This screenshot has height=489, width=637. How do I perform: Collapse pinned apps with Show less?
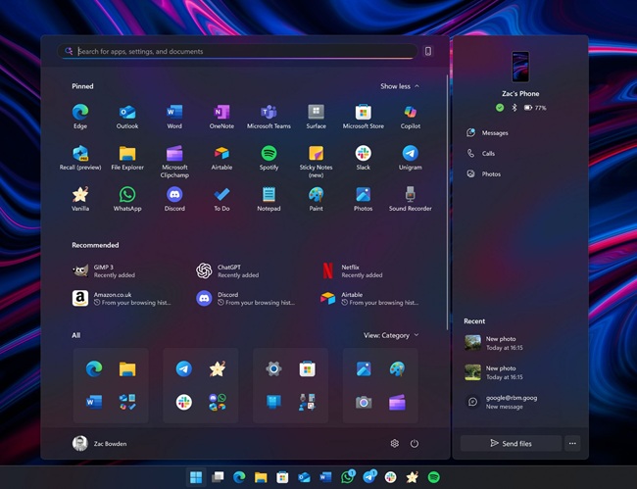point(400,86)
